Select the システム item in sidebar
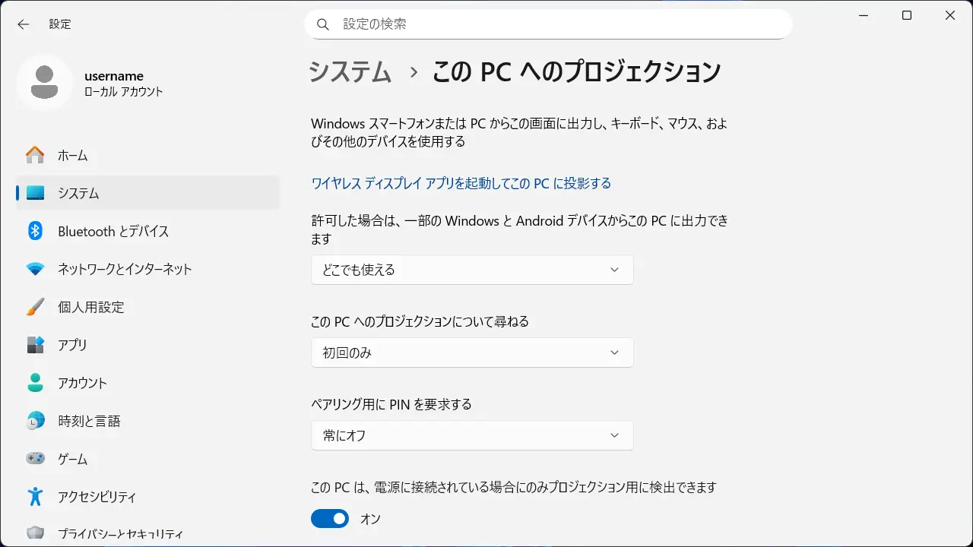Viewport: 973px width, 547px height. pos(148,193)
